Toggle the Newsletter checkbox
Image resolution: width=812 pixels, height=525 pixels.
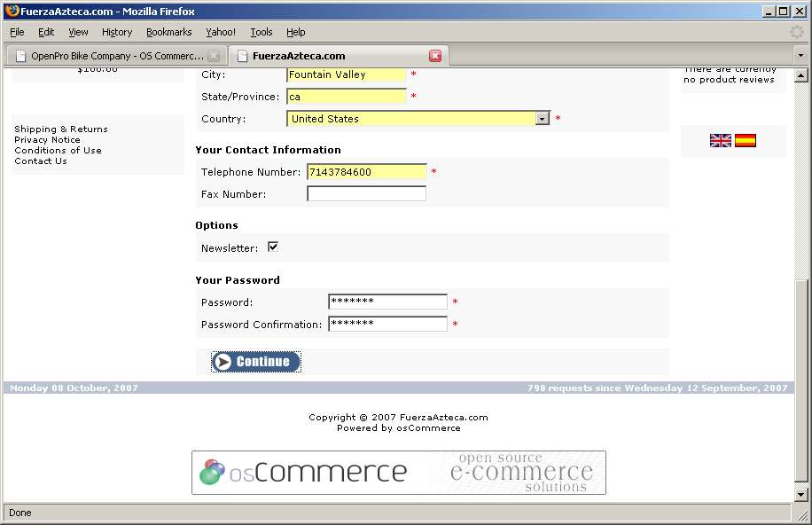273,247
